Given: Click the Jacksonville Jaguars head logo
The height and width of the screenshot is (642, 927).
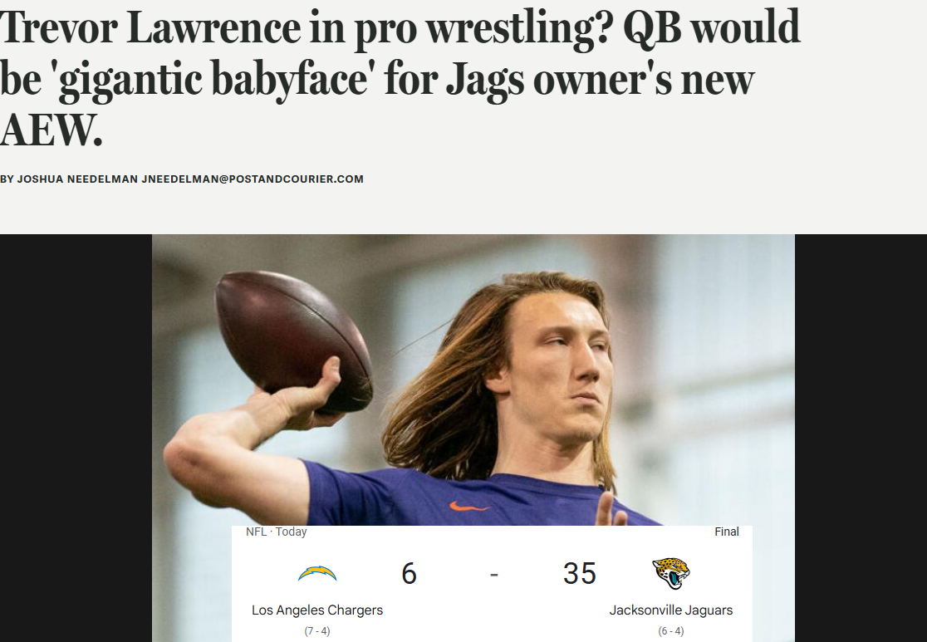Looking at the screenshot, I should [671, 573].
